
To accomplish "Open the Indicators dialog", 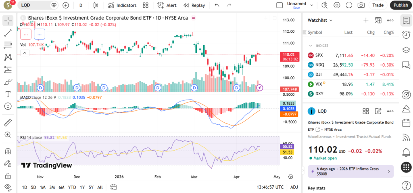I will (x=122, y=5).
